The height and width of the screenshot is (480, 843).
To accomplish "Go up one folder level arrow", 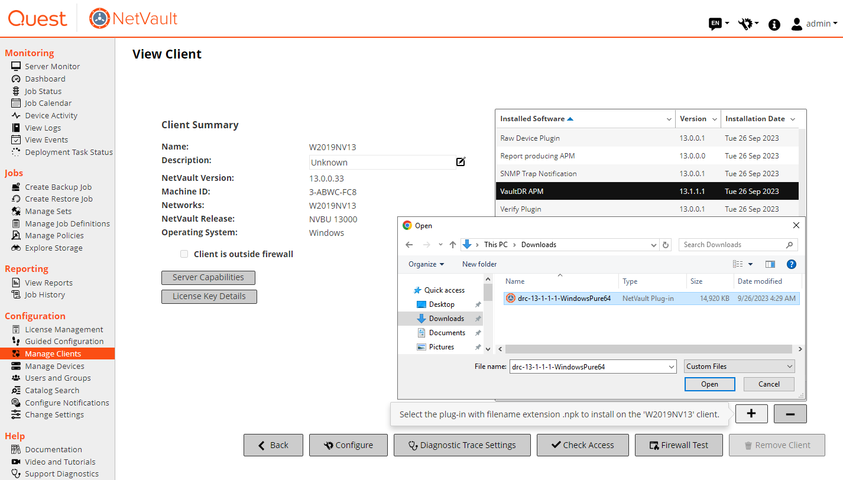I will pos(453,245).
